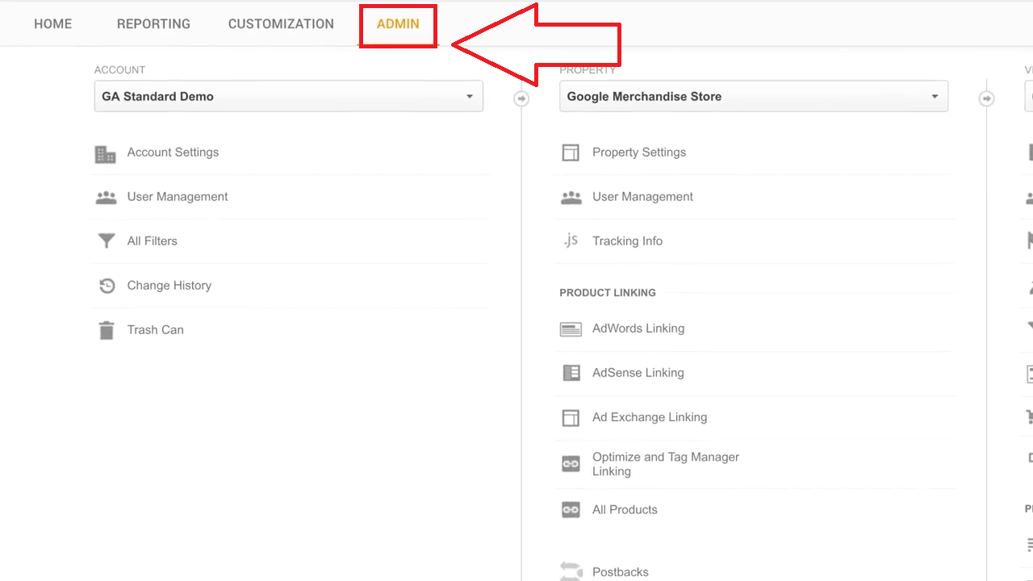This screenshot has height=581, width=1033.
Task: Open All Products
Action: tap(625, 510)
